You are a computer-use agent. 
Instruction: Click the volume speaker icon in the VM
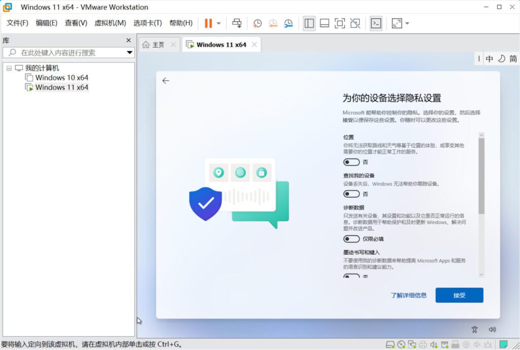click(x=492, y=329)
